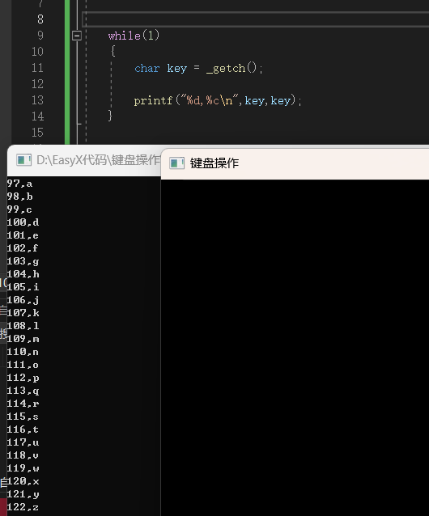Image resolution: width=429 pixels, height=516 pixels.
Task: Collapse the while(1) block fold toggle
Action: point(77,36)
